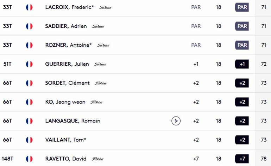Screen dimensions: 271x166
Task: Click French flag beside Guerrier
Action: tap(29, 64)
